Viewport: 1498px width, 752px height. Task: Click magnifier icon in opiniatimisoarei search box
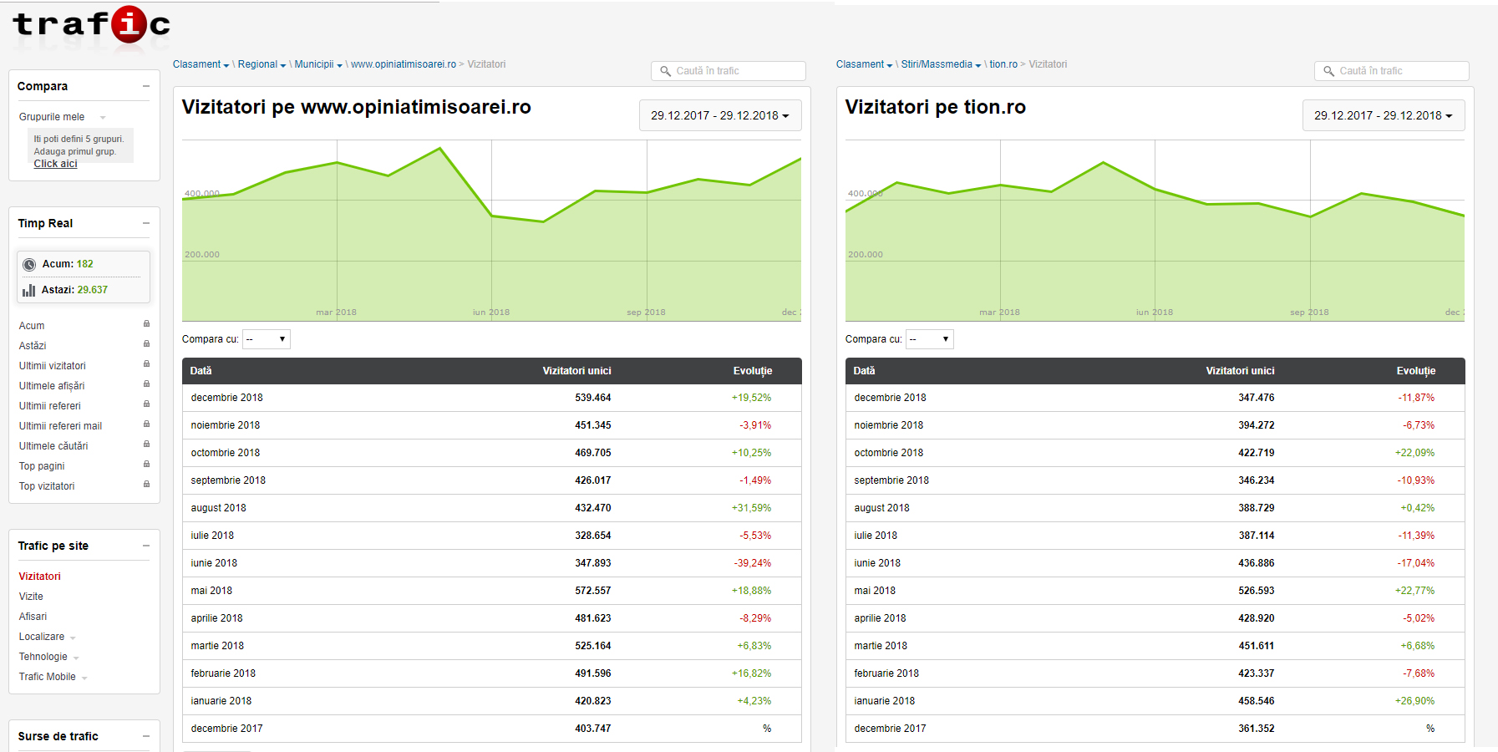[666, 71]
